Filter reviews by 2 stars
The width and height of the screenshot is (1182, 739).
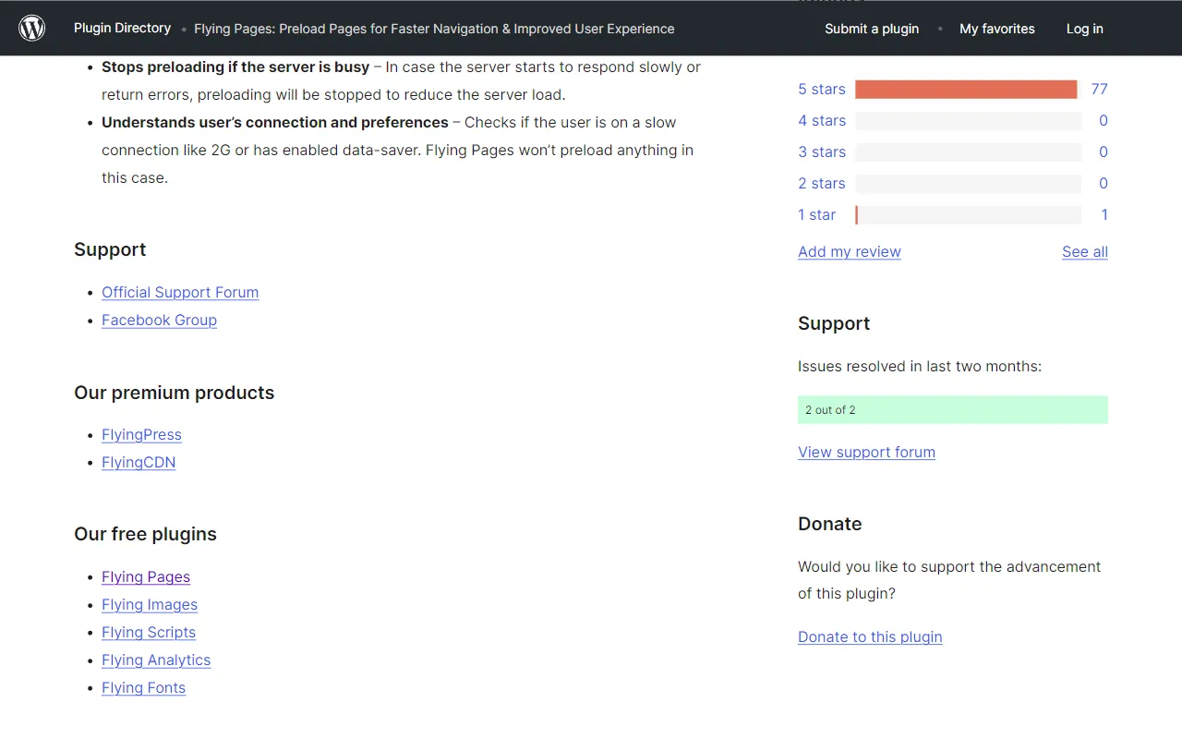822,183
